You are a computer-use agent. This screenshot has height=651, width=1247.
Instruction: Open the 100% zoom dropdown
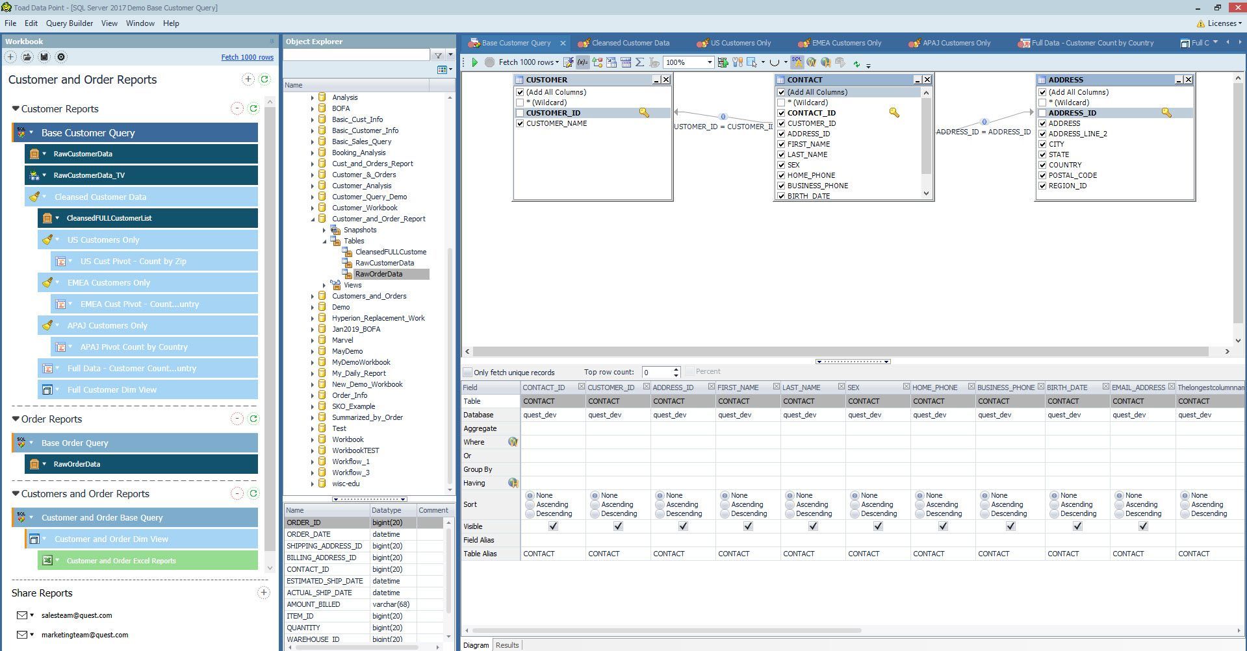709,62
